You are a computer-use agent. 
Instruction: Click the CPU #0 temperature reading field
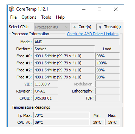[x=62, y=122]
